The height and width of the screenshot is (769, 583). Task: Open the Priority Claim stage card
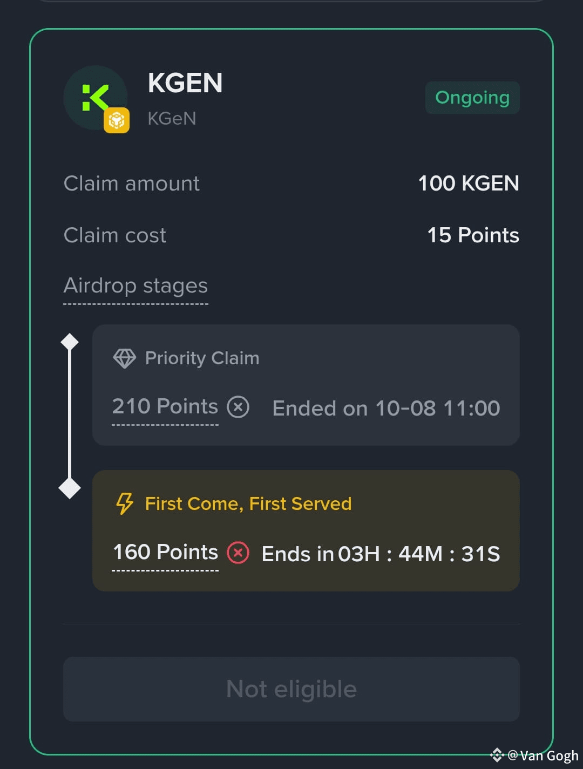(306, 385)
